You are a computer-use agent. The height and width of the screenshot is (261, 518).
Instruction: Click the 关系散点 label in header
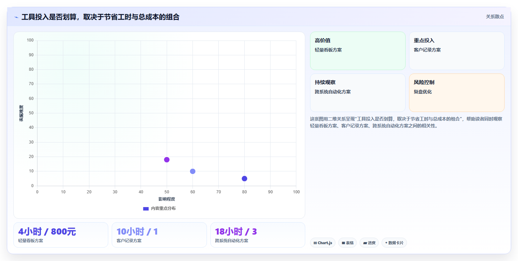click(x=495, y=16)
